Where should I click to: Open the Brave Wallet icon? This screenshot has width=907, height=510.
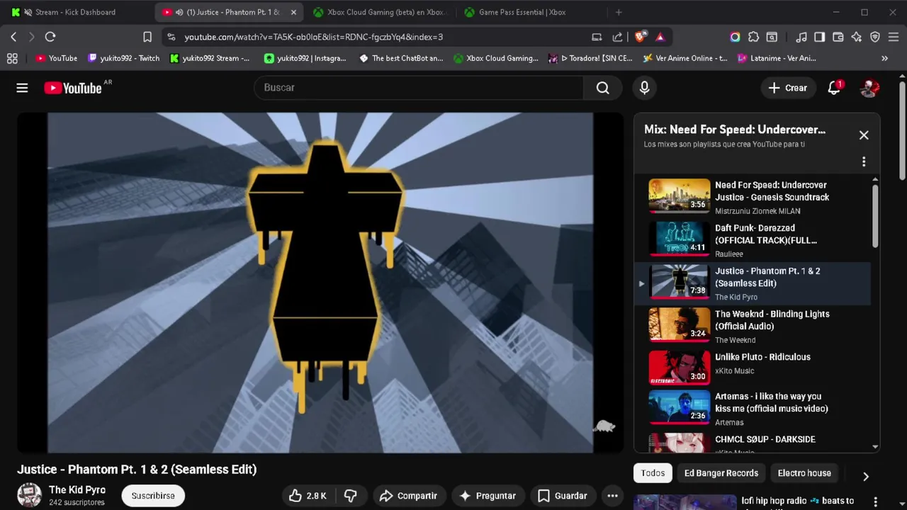click(x=838, y=37)
